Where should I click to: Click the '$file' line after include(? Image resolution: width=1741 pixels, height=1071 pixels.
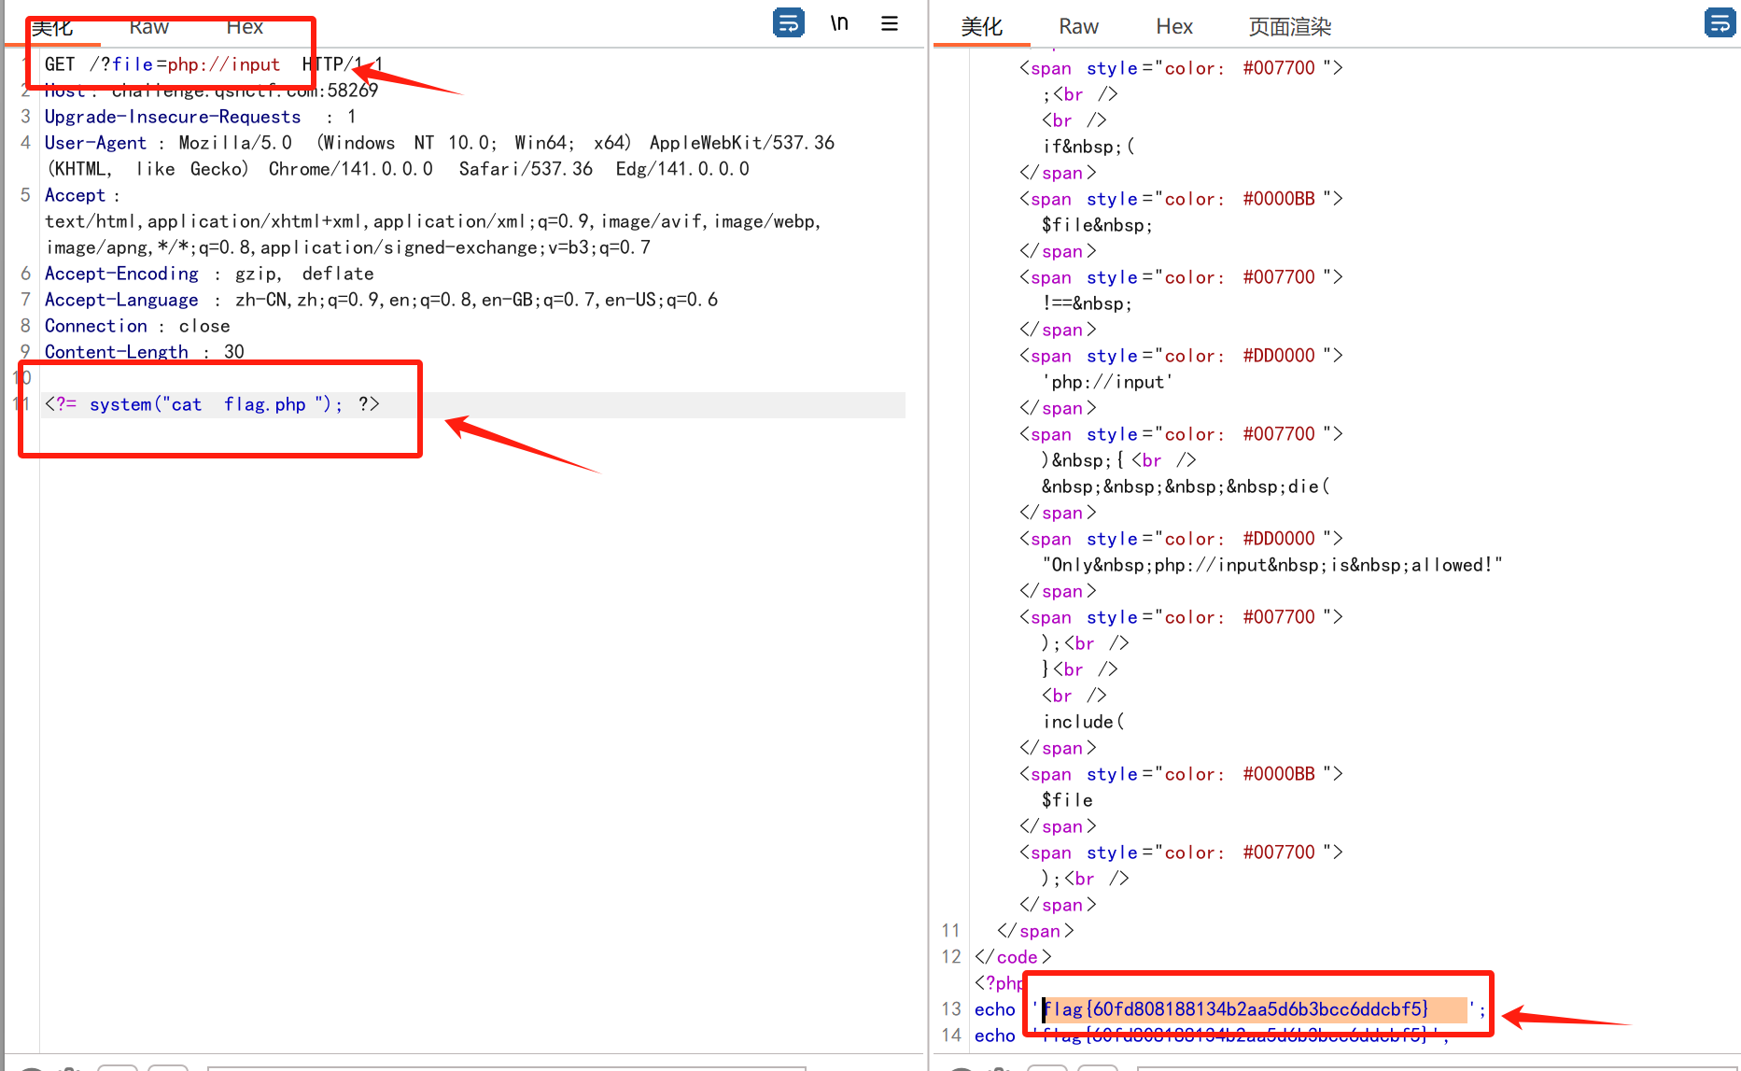[x=1067, y=800]
